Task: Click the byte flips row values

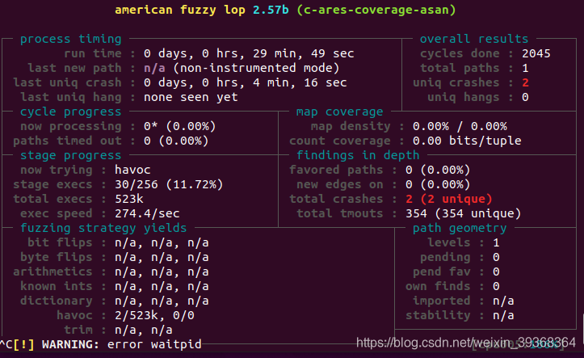Action: click(x=162, y=257)
